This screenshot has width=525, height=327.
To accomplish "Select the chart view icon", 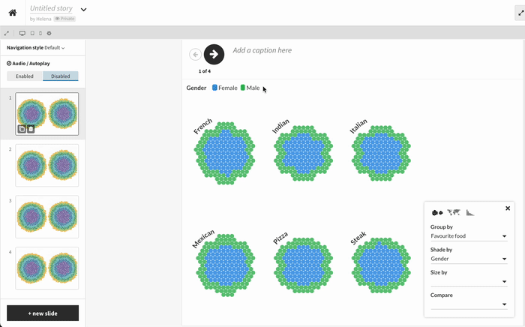I will (470, 213).
